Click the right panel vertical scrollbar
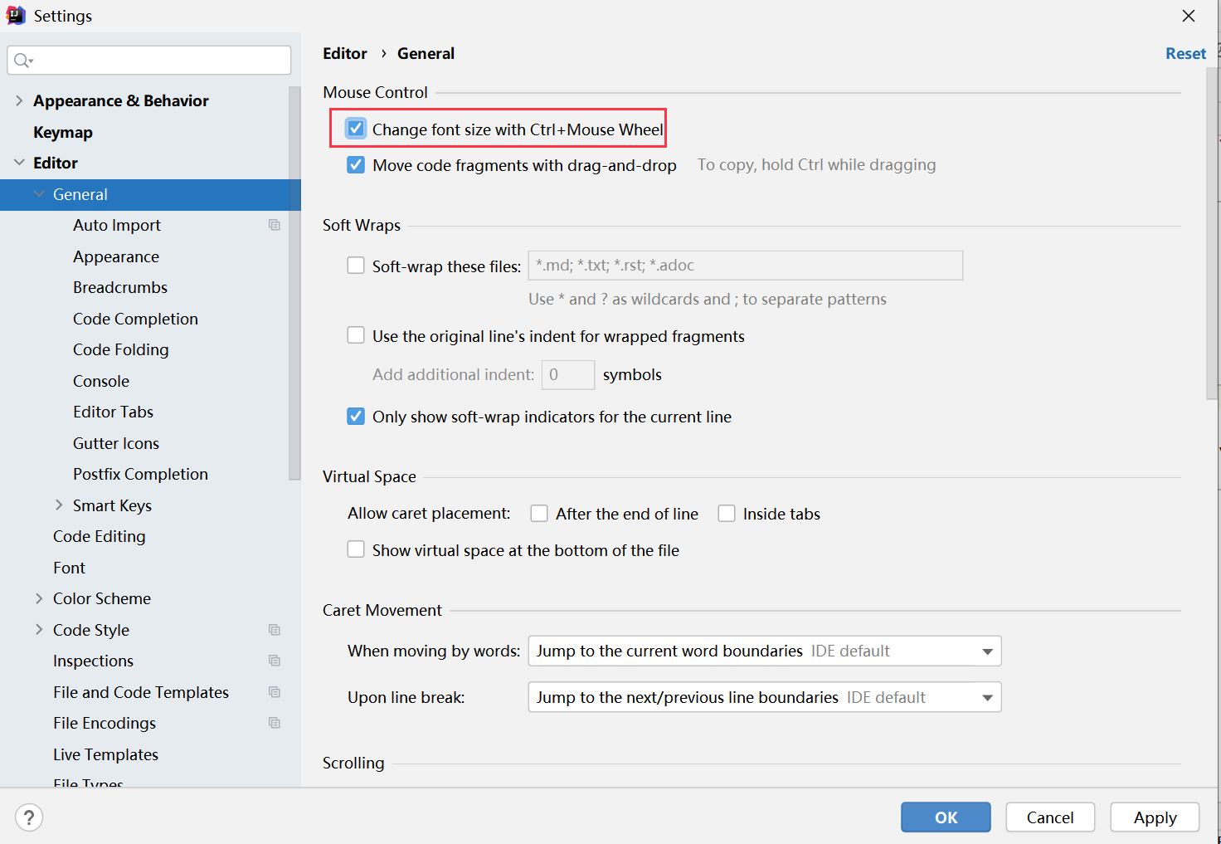The width and height of the screenshot is (1221, 844). coord(1212,234)
